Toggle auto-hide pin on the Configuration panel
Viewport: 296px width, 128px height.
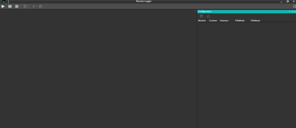[292, 11]
